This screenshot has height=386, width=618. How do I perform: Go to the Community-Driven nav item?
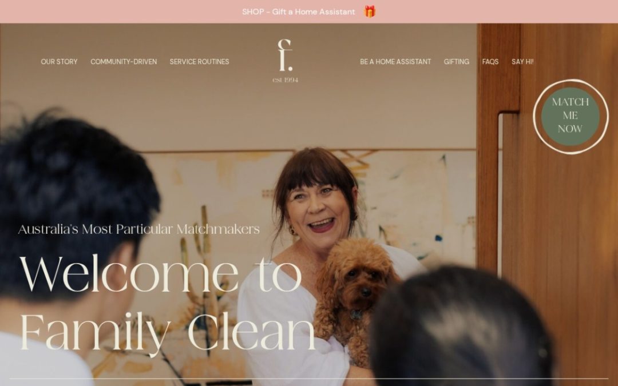click(x=124, y=61)
